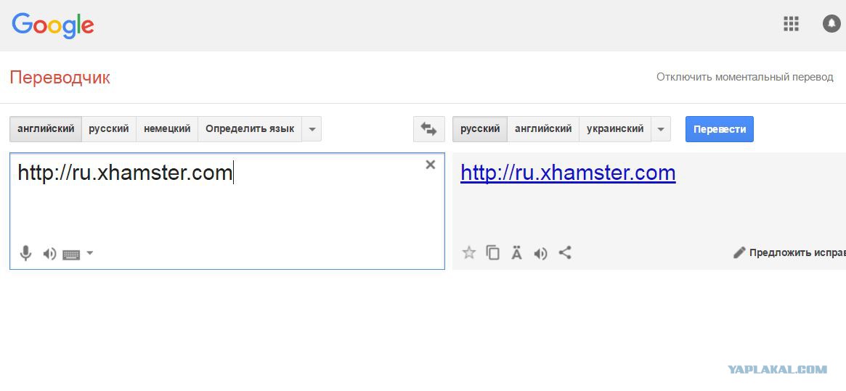
Task: Expand the source language dropdown arrow
Action: [312, 129]
